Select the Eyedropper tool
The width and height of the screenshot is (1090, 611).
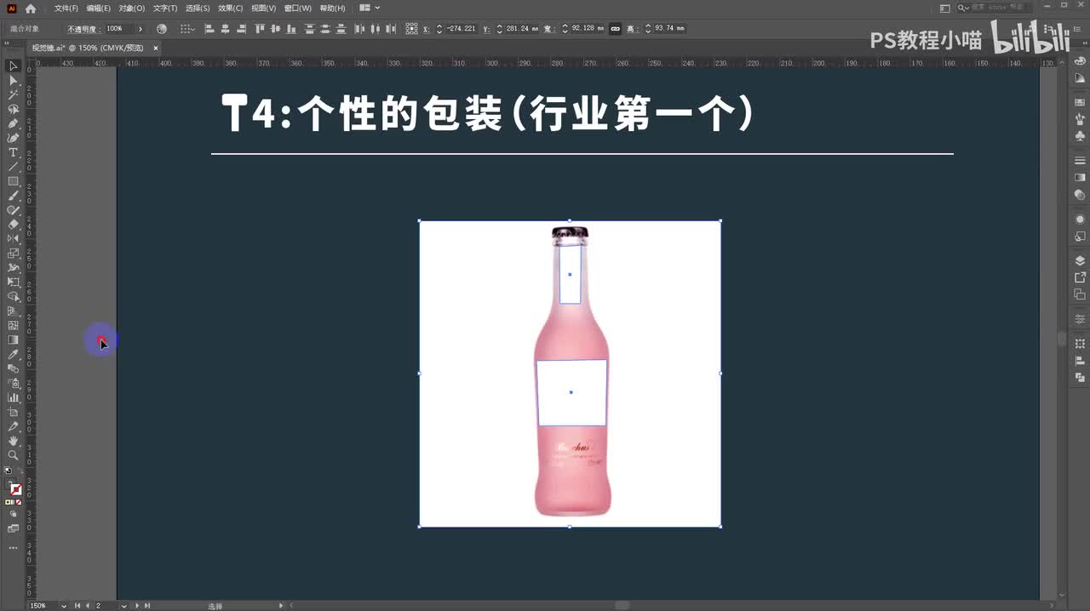coord(13,354)
